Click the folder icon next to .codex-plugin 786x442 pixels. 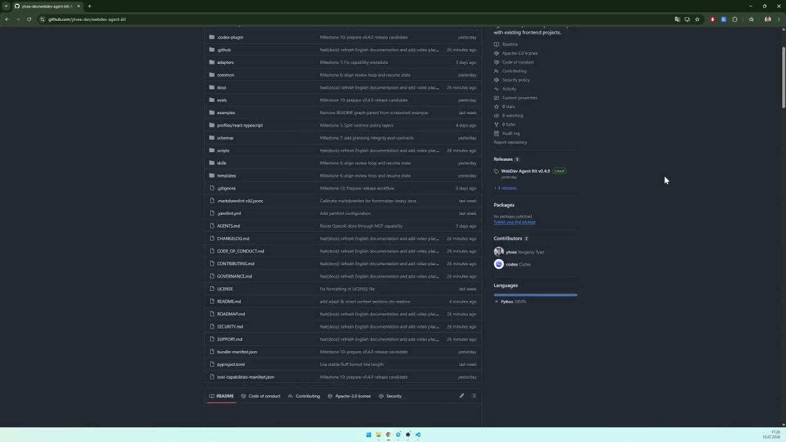212,37
